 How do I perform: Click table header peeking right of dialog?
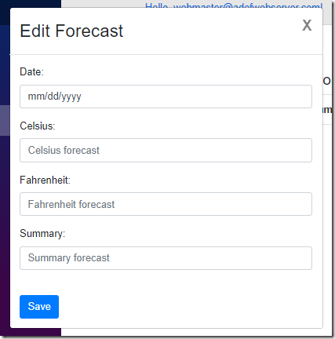coord(327,81)
